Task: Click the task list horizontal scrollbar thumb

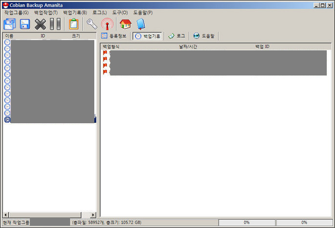Action: pos(45,215)
